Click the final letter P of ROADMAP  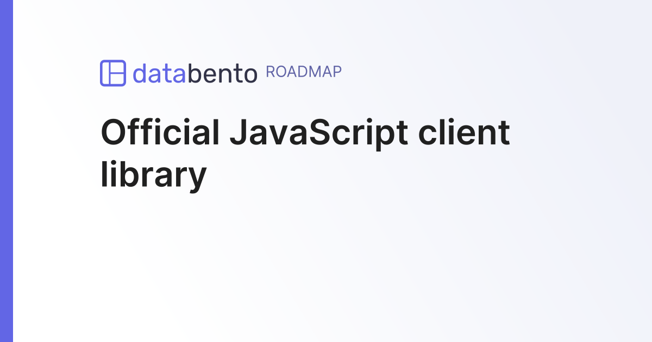pos(337,72)
